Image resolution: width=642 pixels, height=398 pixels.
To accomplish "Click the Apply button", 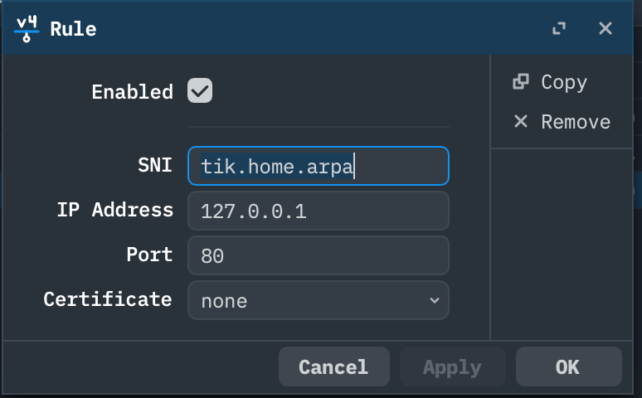I will point(452,366).
